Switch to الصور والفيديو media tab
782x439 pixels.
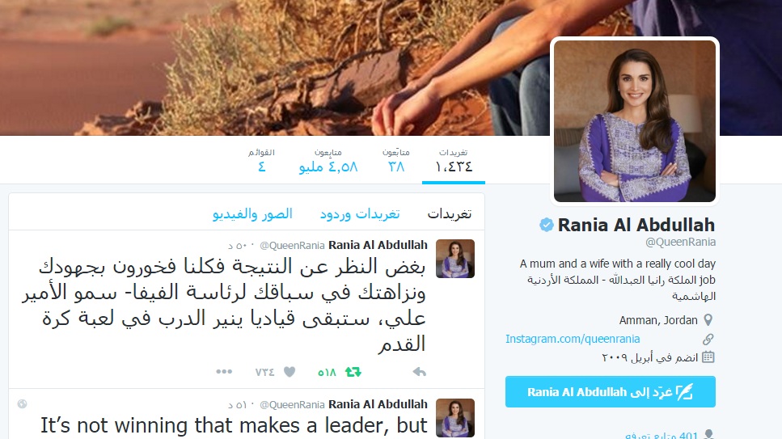[252, 214]
